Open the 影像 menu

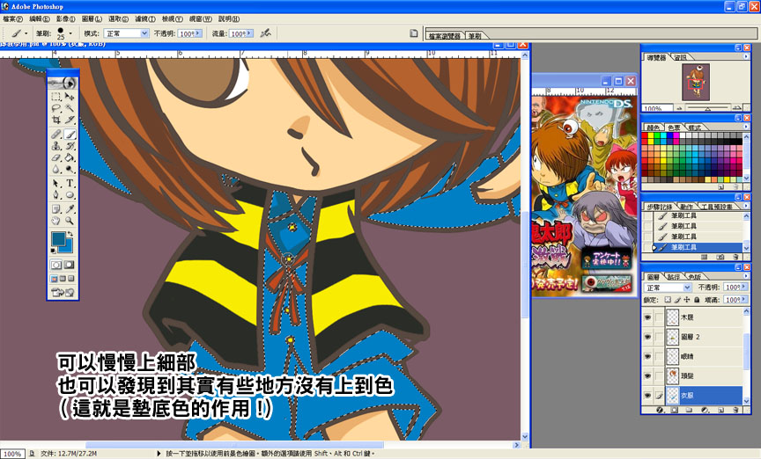(x=65, y=18)
